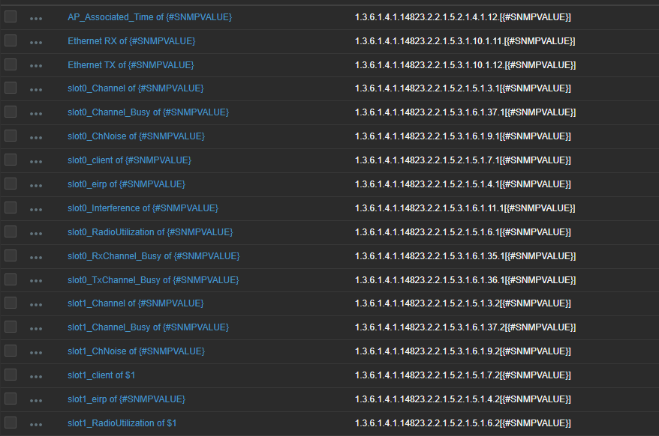Viewport: 659px width, 436px height.
Task: Open three-dot menu for slot0_Channel row
Action: [36, 89]
